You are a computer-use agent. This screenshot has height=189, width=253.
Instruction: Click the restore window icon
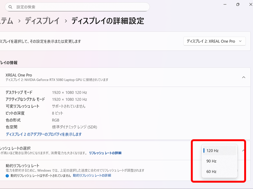pyautogui.click(x=238, y=4)
